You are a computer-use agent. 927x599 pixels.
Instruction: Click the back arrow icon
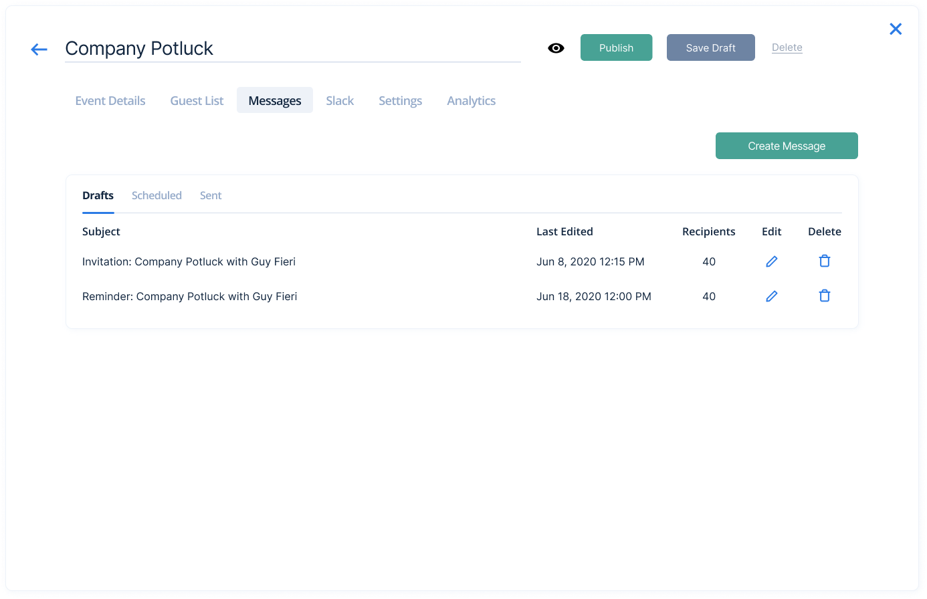(39, 49)
